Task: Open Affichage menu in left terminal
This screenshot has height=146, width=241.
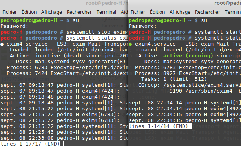Action: pos(51,12)
